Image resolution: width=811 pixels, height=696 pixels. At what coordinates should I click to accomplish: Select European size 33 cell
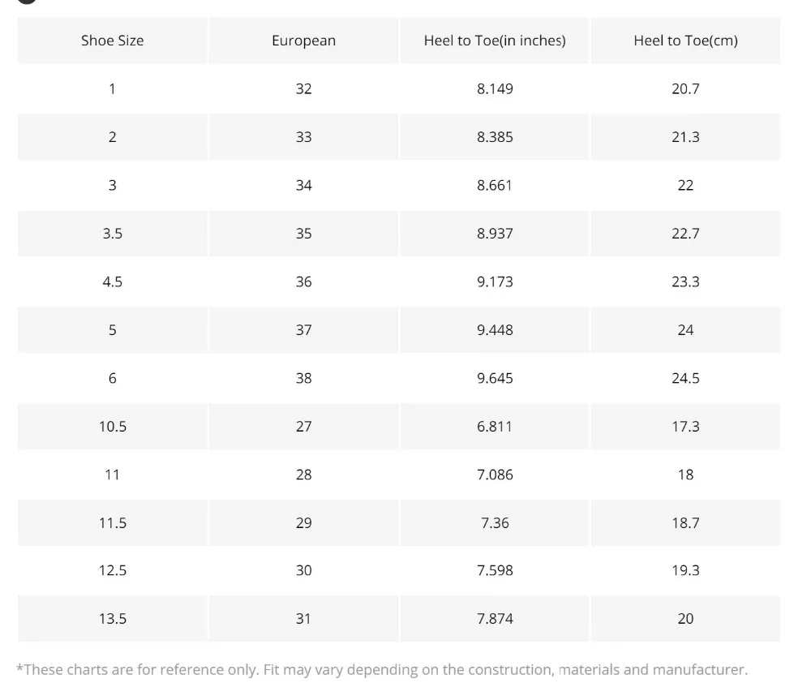tap(303, 137)
